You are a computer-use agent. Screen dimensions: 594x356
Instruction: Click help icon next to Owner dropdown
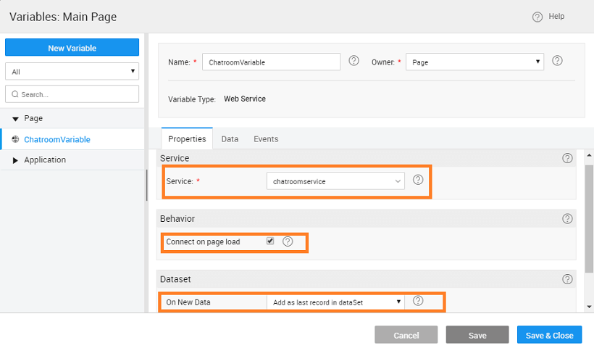tap(557, 61)
